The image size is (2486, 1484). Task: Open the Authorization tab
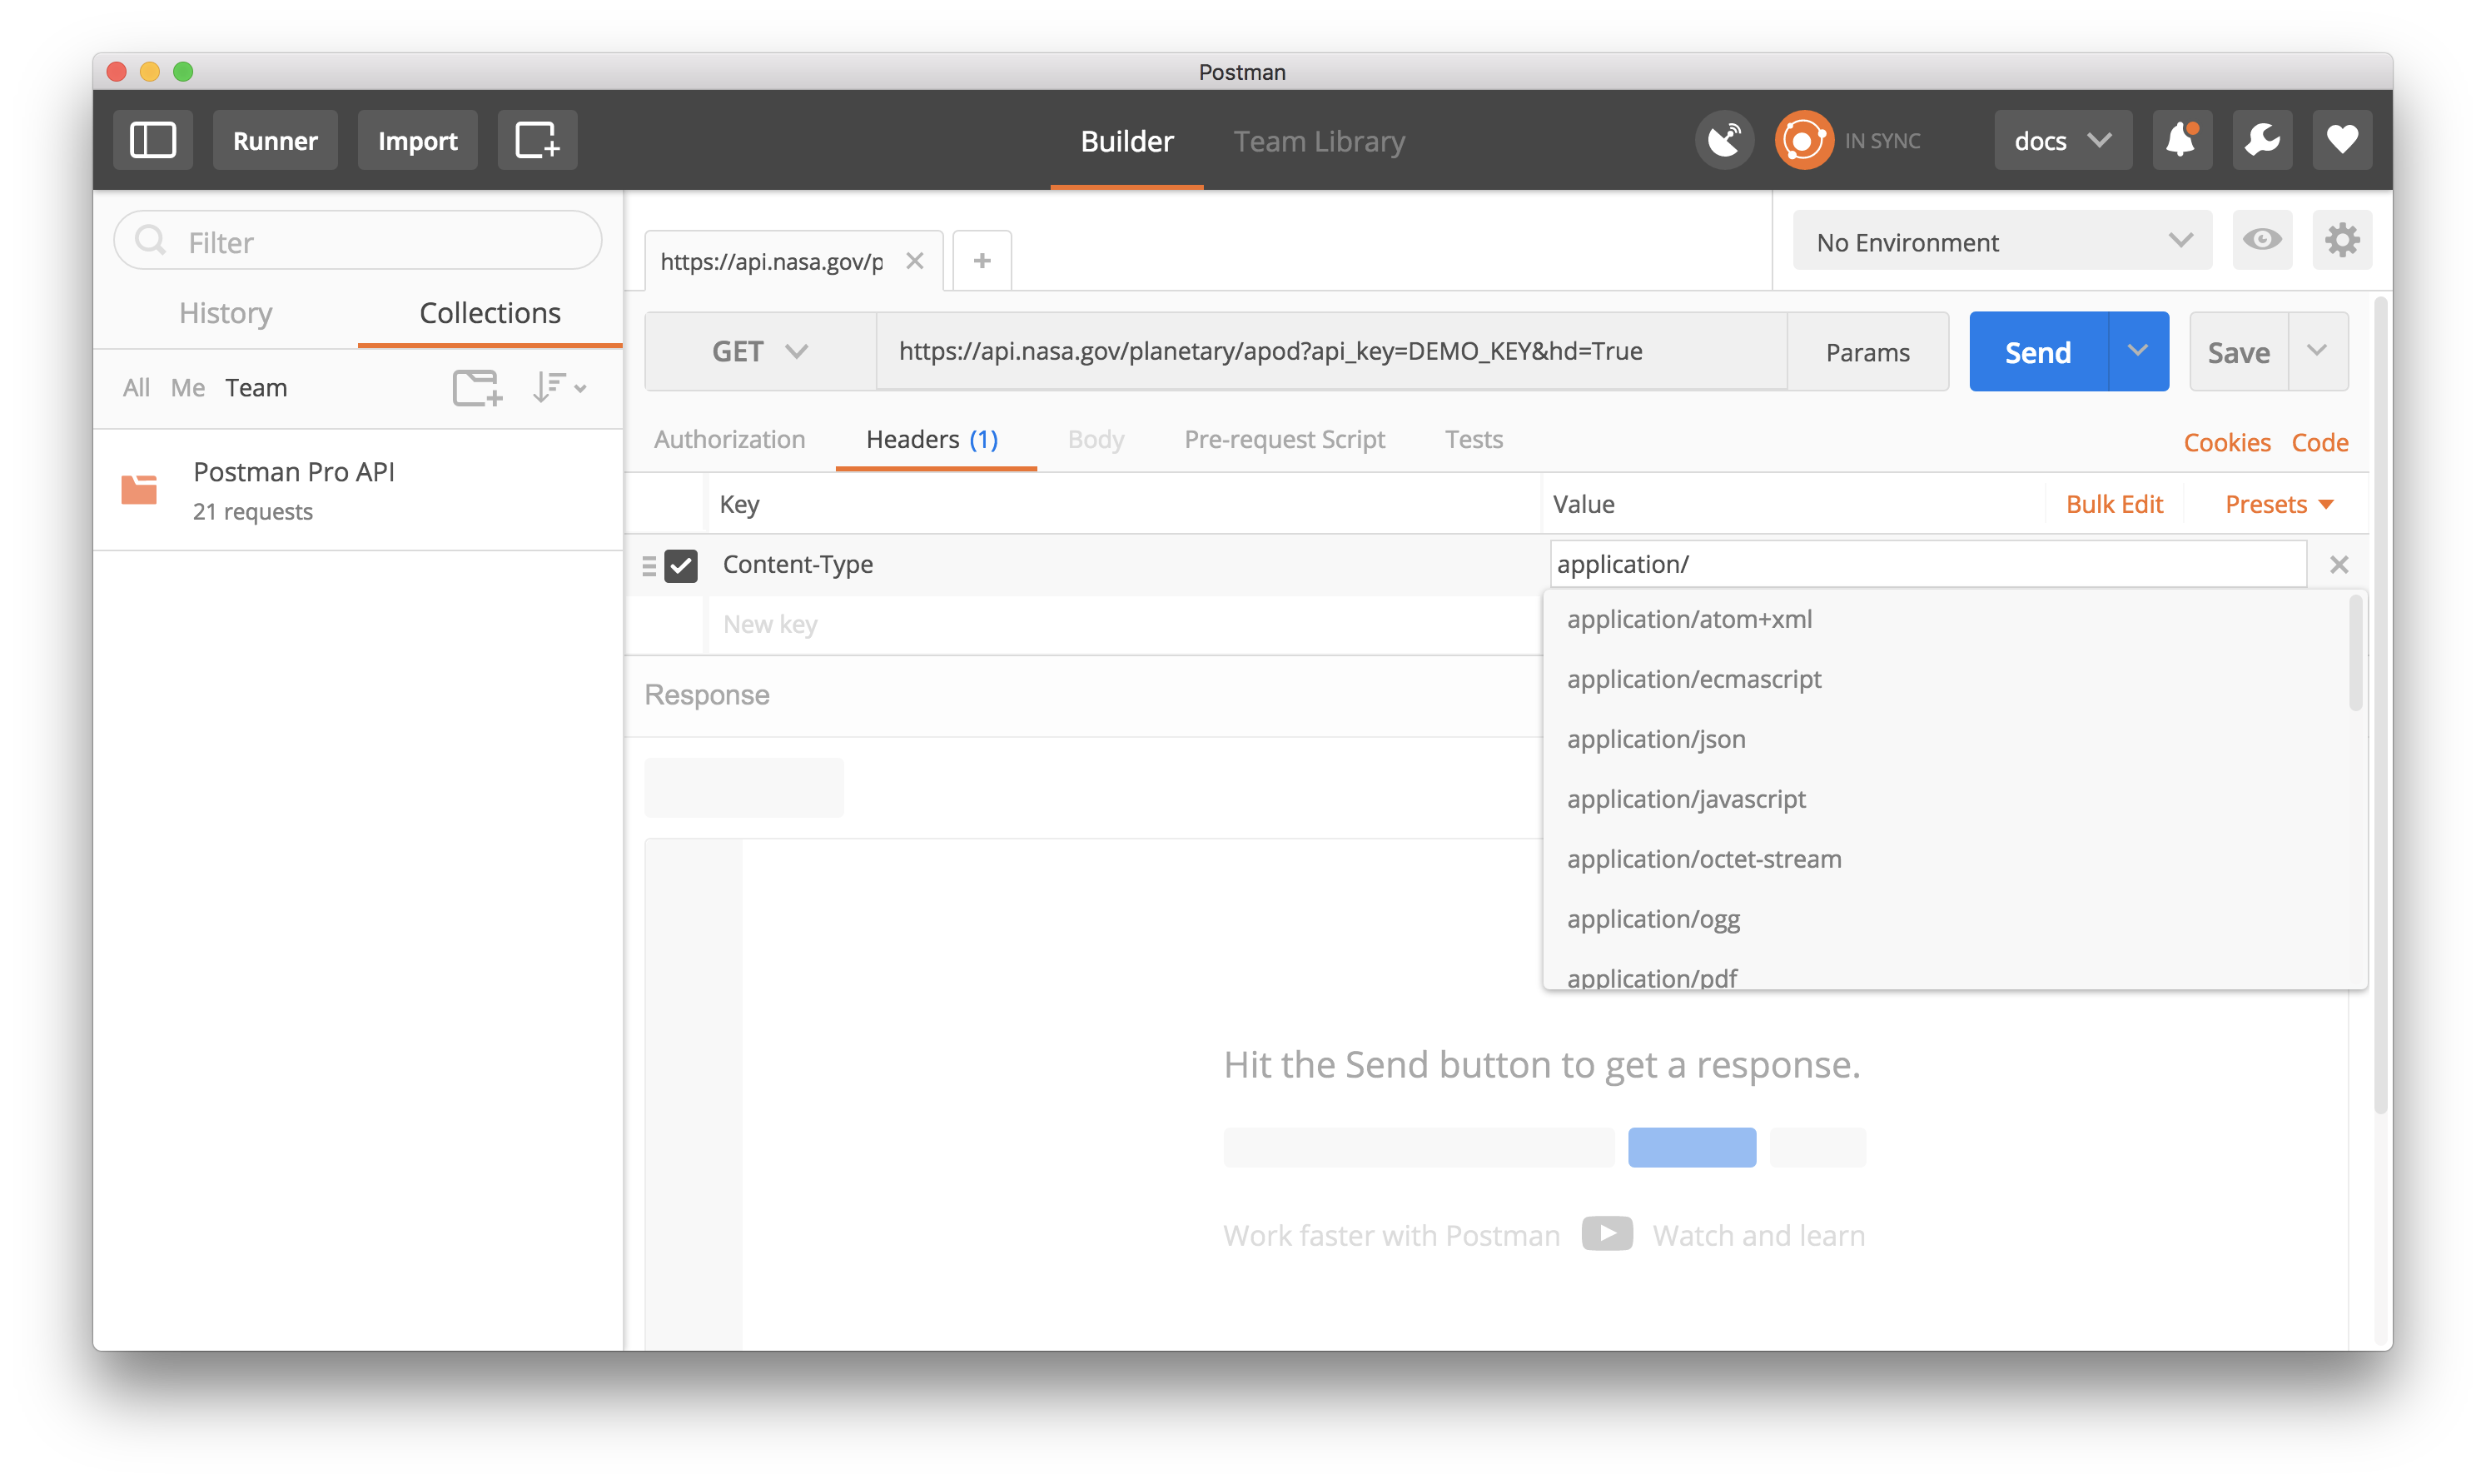point(728,439)
